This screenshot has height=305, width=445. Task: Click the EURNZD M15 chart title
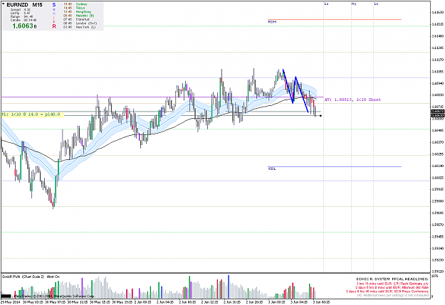point(24,5)
